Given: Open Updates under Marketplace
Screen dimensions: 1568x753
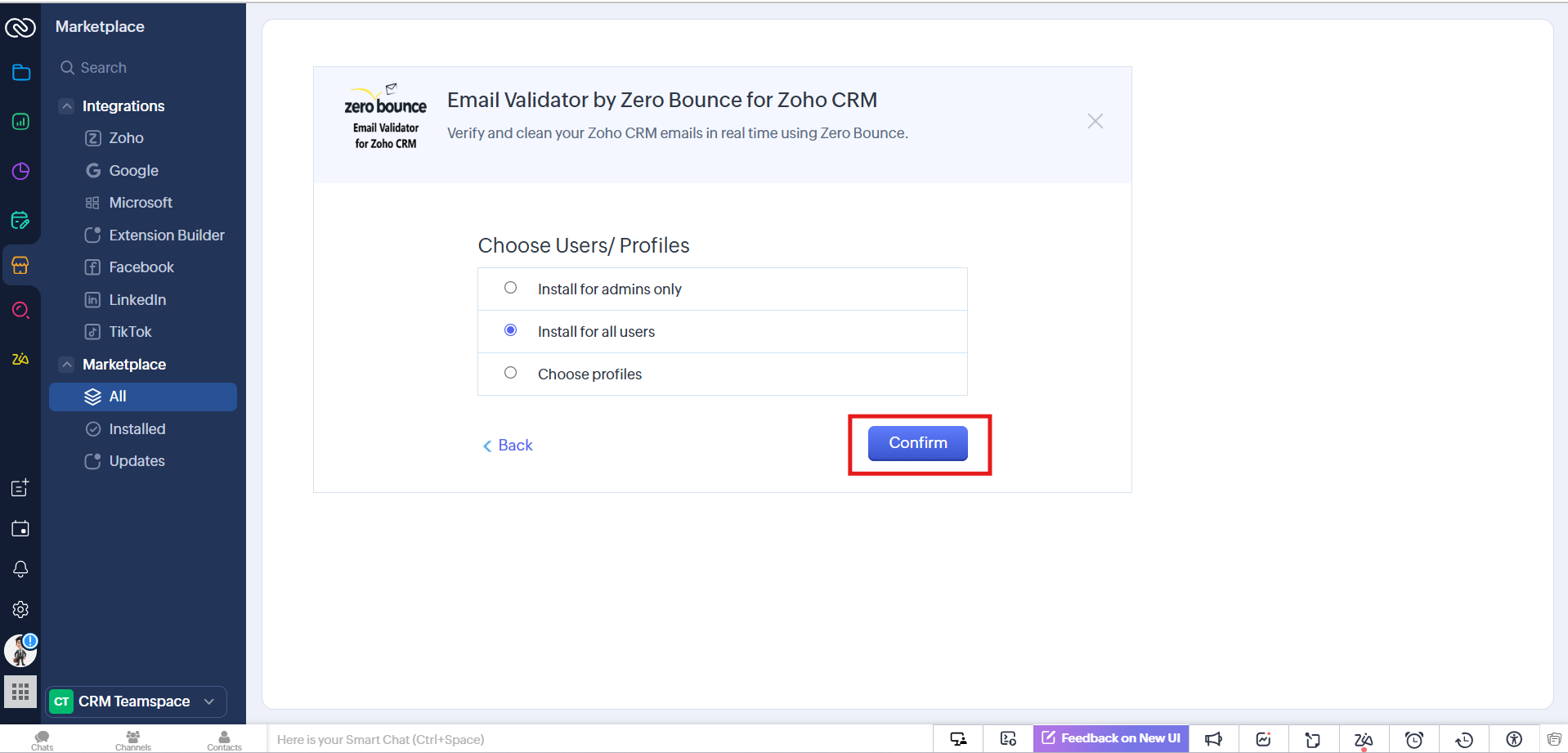Looking at the screenshot, I should [x=137, y=461].
